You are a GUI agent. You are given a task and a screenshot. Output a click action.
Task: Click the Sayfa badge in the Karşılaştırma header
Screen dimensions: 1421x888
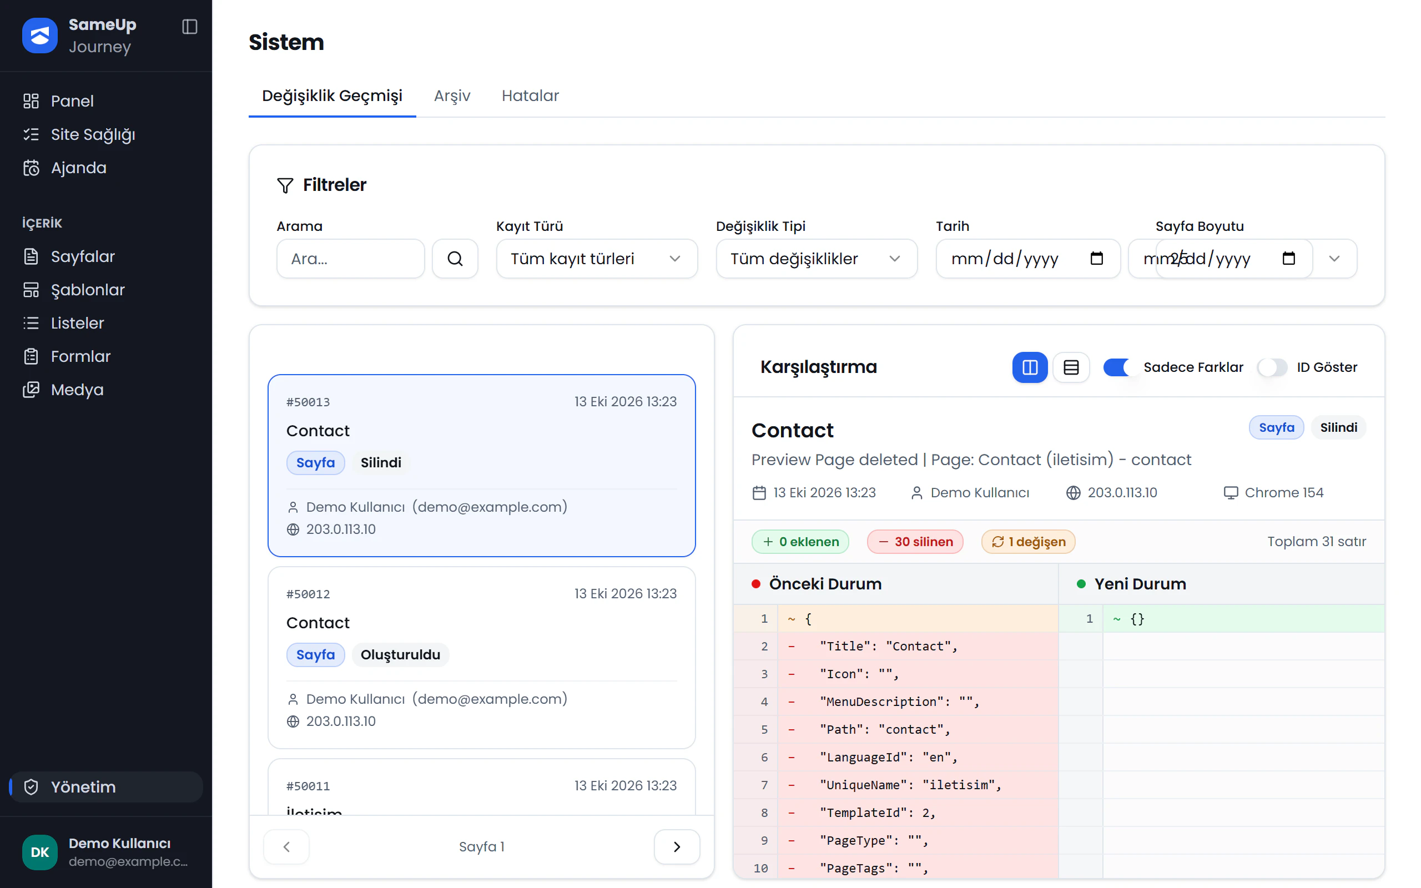click(x=1276, y=427)
